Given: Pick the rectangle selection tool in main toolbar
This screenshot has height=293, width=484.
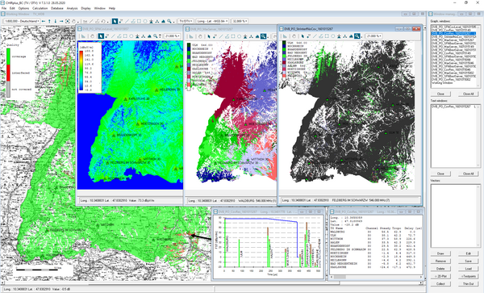Looking at the screenshot, I should coord(140,21).
